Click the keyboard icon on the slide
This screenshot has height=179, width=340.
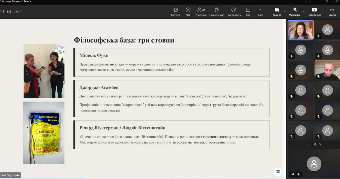click(x=278, y=172)
